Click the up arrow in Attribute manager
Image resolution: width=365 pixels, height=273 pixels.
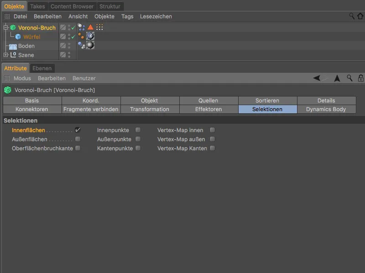coord(337,78)
